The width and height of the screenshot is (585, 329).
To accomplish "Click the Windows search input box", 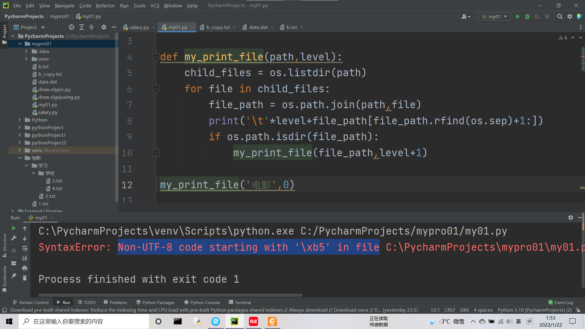I will (84, 321).
